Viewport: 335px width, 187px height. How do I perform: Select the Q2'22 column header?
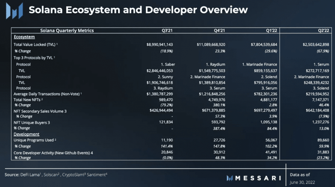[324, 31]
